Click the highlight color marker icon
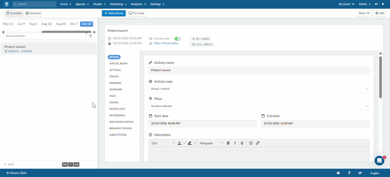 190,143
